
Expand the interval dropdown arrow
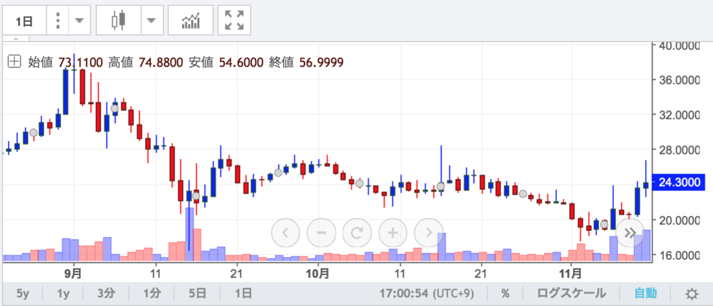tap(80, 21)
